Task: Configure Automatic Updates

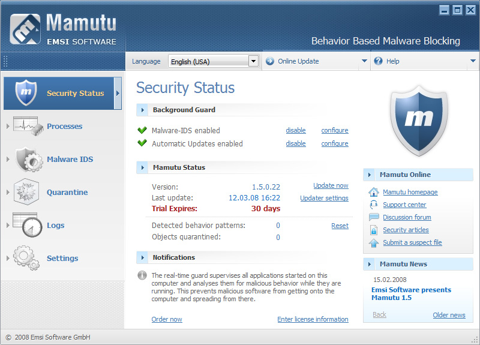Action: click(335, 143)
